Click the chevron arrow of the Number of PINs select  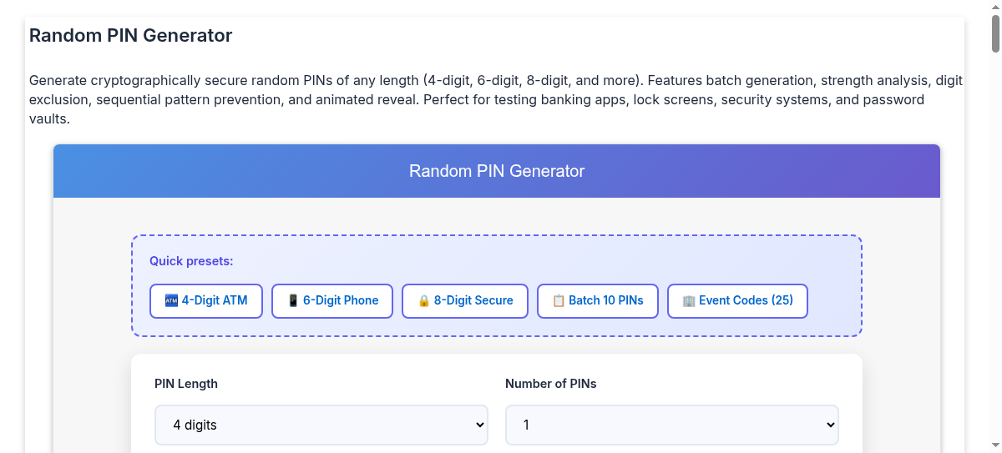[830, 425]
